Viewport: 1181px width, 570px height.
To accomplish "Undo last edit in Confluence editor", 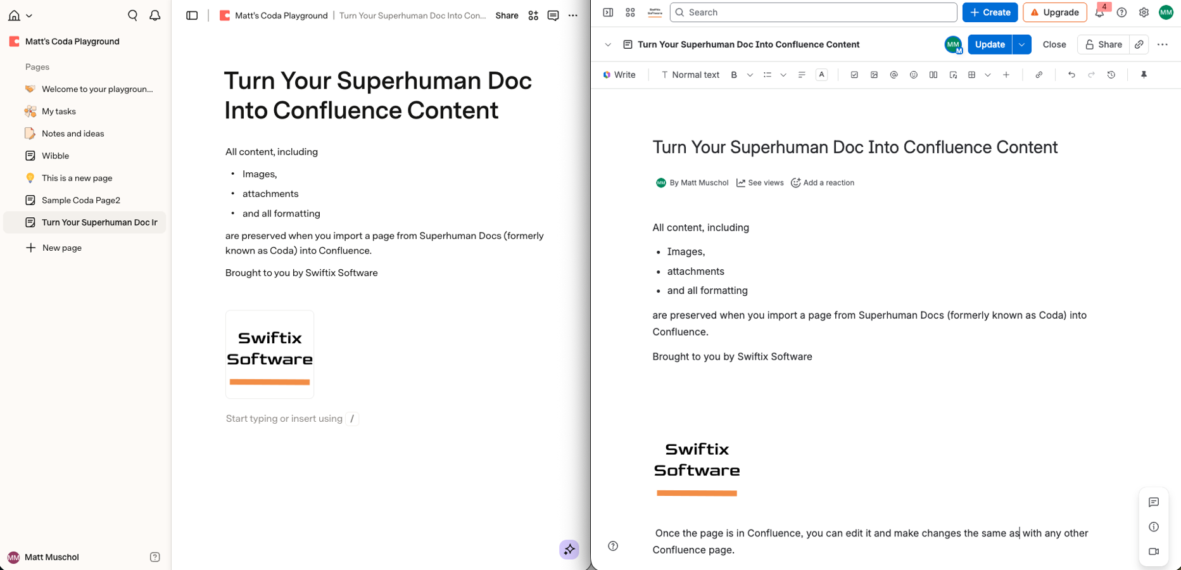I will click(1071, 75).
